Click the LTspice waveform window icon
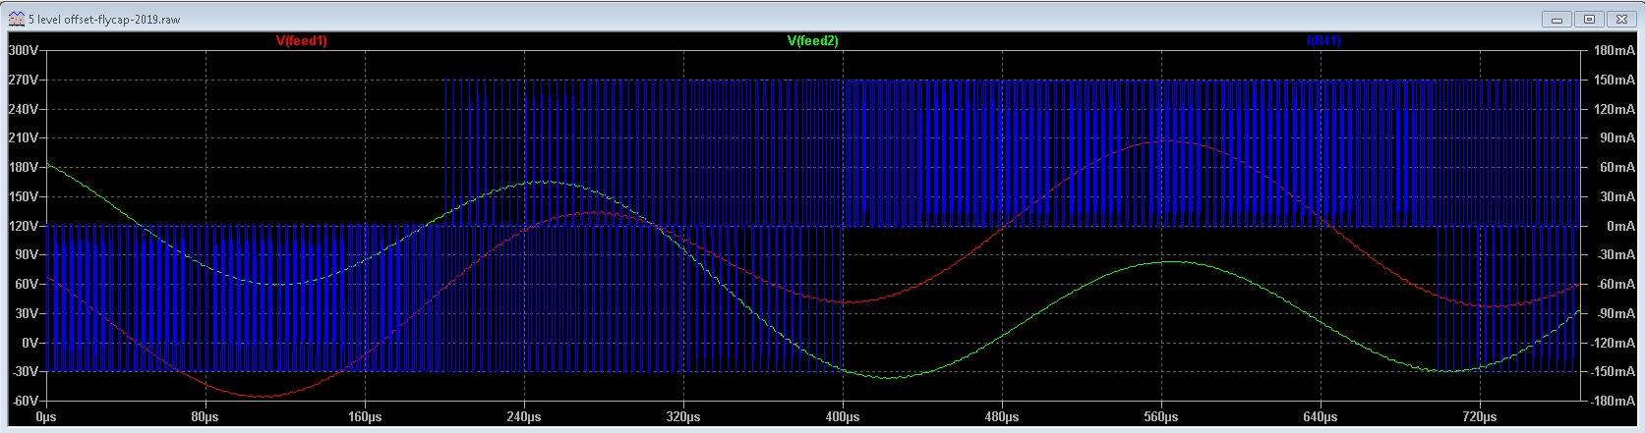Viewport: 1645px width, 433px height. click(x=16, y=19)
